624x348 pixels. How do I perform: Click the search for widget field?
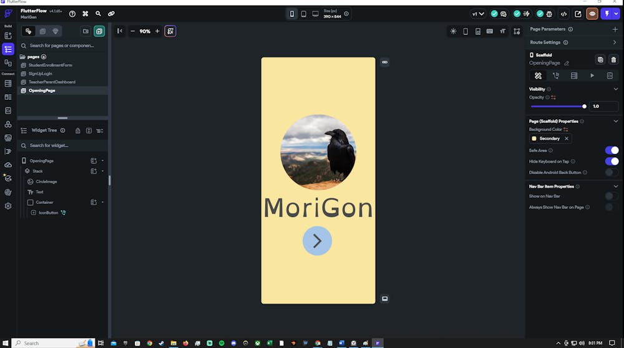pyautogui.click(x=64, y=145)
